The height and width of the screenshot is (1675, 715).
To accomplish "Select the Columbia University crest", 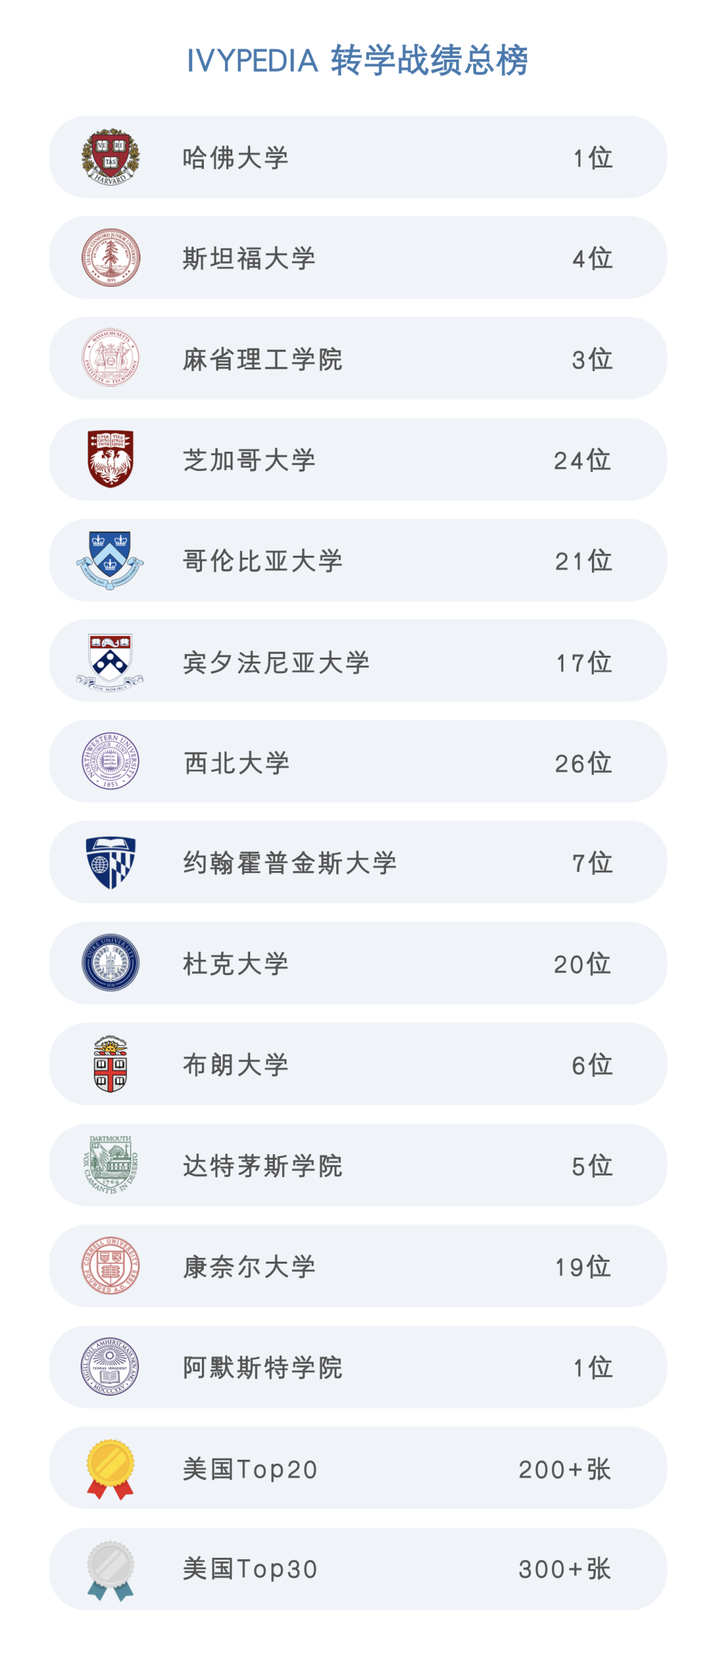I will click(111, 560).
